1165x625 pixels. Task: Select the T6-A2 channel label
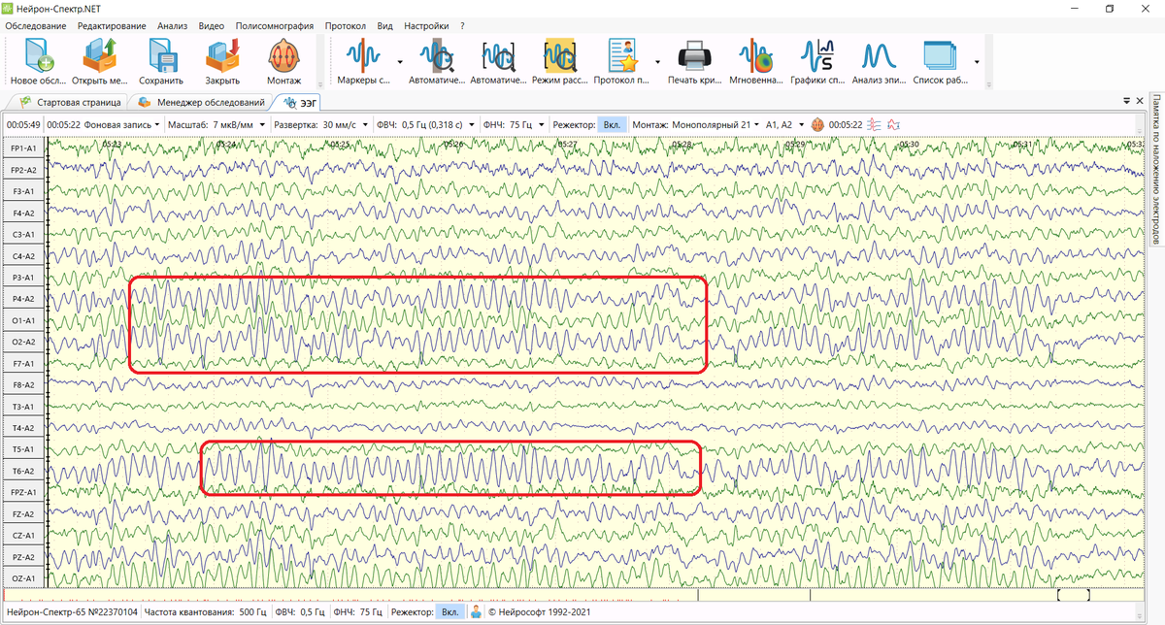click(23, 471)
